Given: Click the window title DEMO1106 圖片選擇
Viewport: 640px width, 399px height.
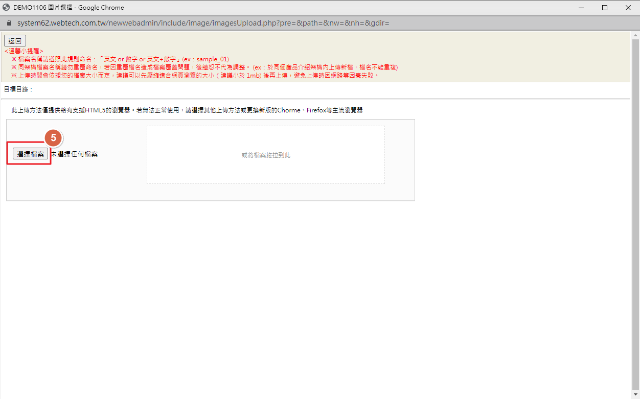Looking at the screenshot, I should 68,8.
